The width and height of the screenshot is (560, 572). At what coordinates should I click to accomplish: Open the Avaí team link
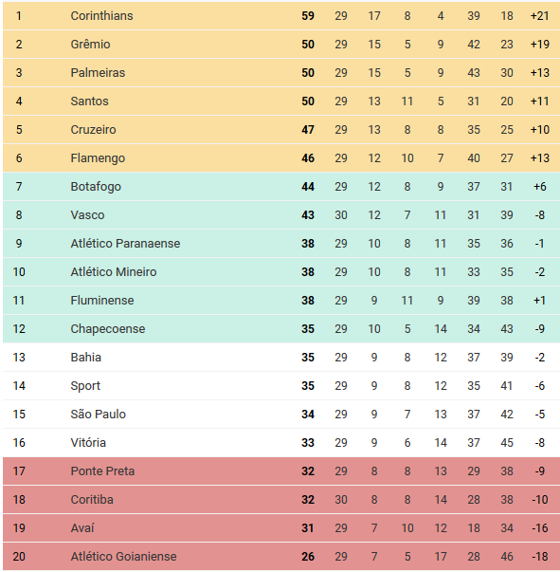[x=82, y=527]
